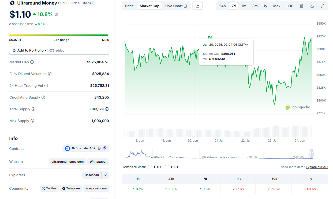Open Basescan explorer link
The image size is (333, 199).
click(92, 175)
